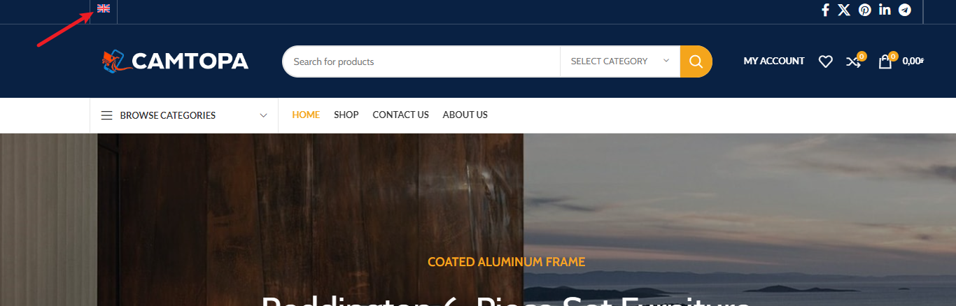Open the LinkedIn social link

pyautogui.click(x=885, y=10)
